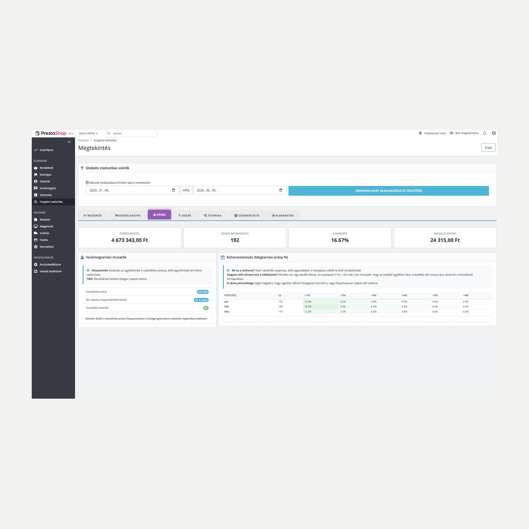Switch to the Beszerzés tab
Image resolution: width=529 pixels, height=529 pixels.
click(x=93, y=215)
